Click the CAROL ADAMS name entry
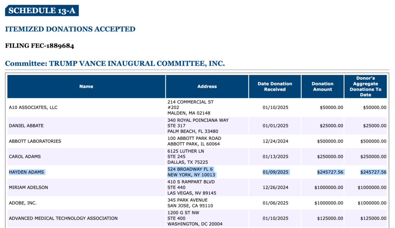This screenshot has width=395, height=228. tap(25, 156)
